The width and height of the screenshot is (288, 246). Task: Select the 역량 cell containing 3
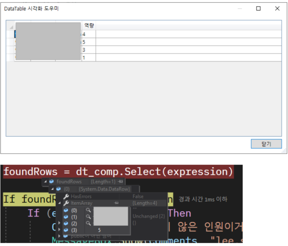(89, 50)
